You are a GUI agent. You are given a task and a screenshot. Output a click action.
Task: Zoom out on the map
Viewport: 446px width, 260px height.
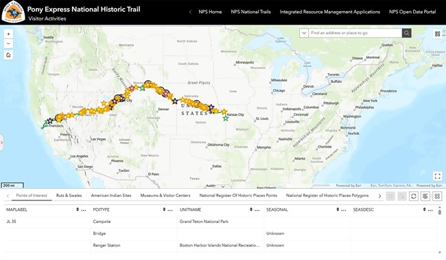pos(8,44)
